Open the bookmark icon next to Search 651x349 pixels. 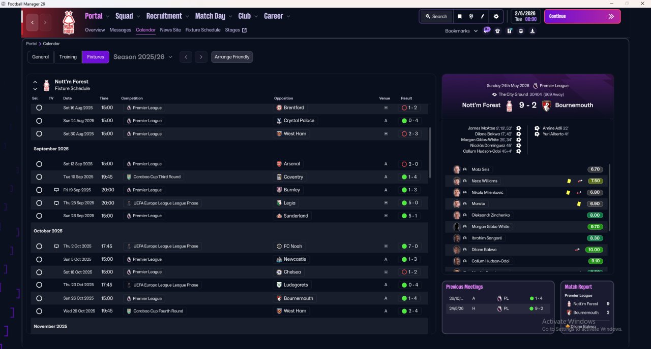pyautogui.click(x=459, y=16)
